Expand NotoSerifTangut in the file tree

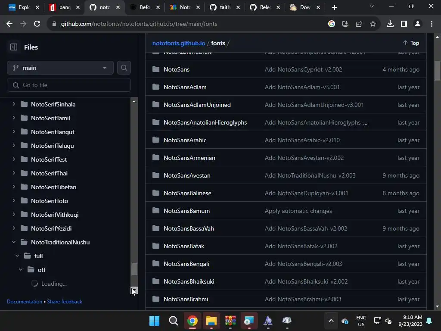[x=13, y=132]
